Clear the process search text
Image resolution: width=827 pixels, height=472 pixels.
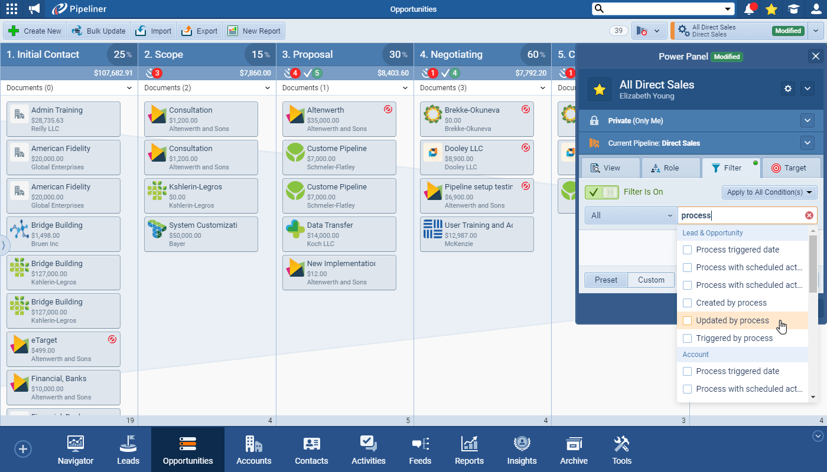click(x=809, y=215)
